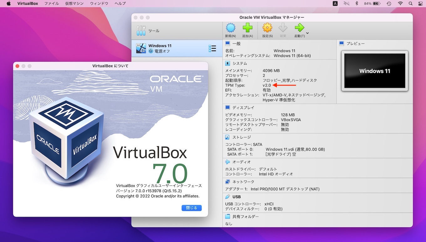
Task: Click the Preview (プレビュー) panel icon
Action: [341, 44]
